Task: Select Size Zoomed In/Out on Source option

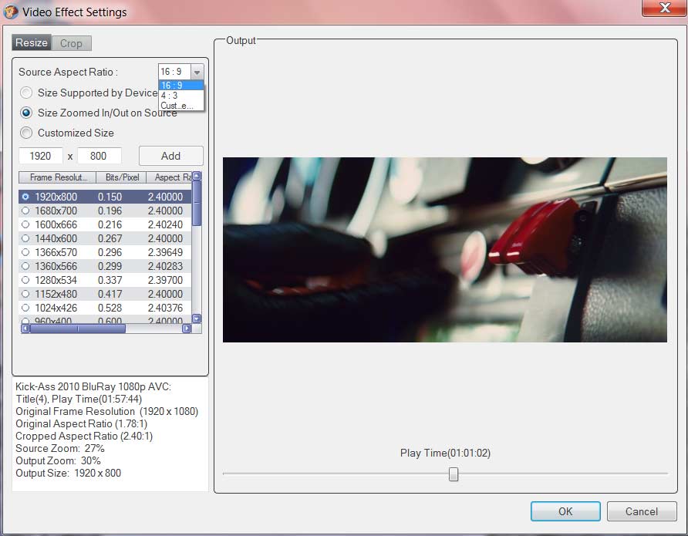Action: tap(26, 113)
